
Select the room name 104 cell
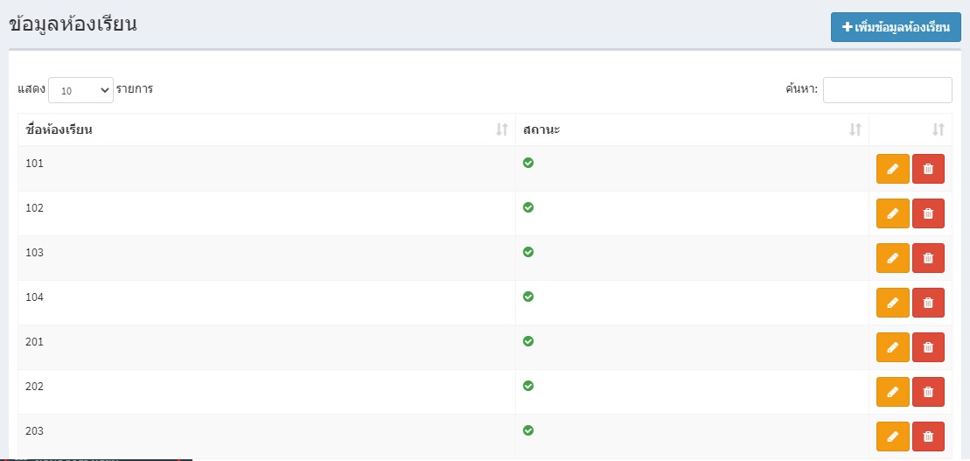tap(267, 303)
